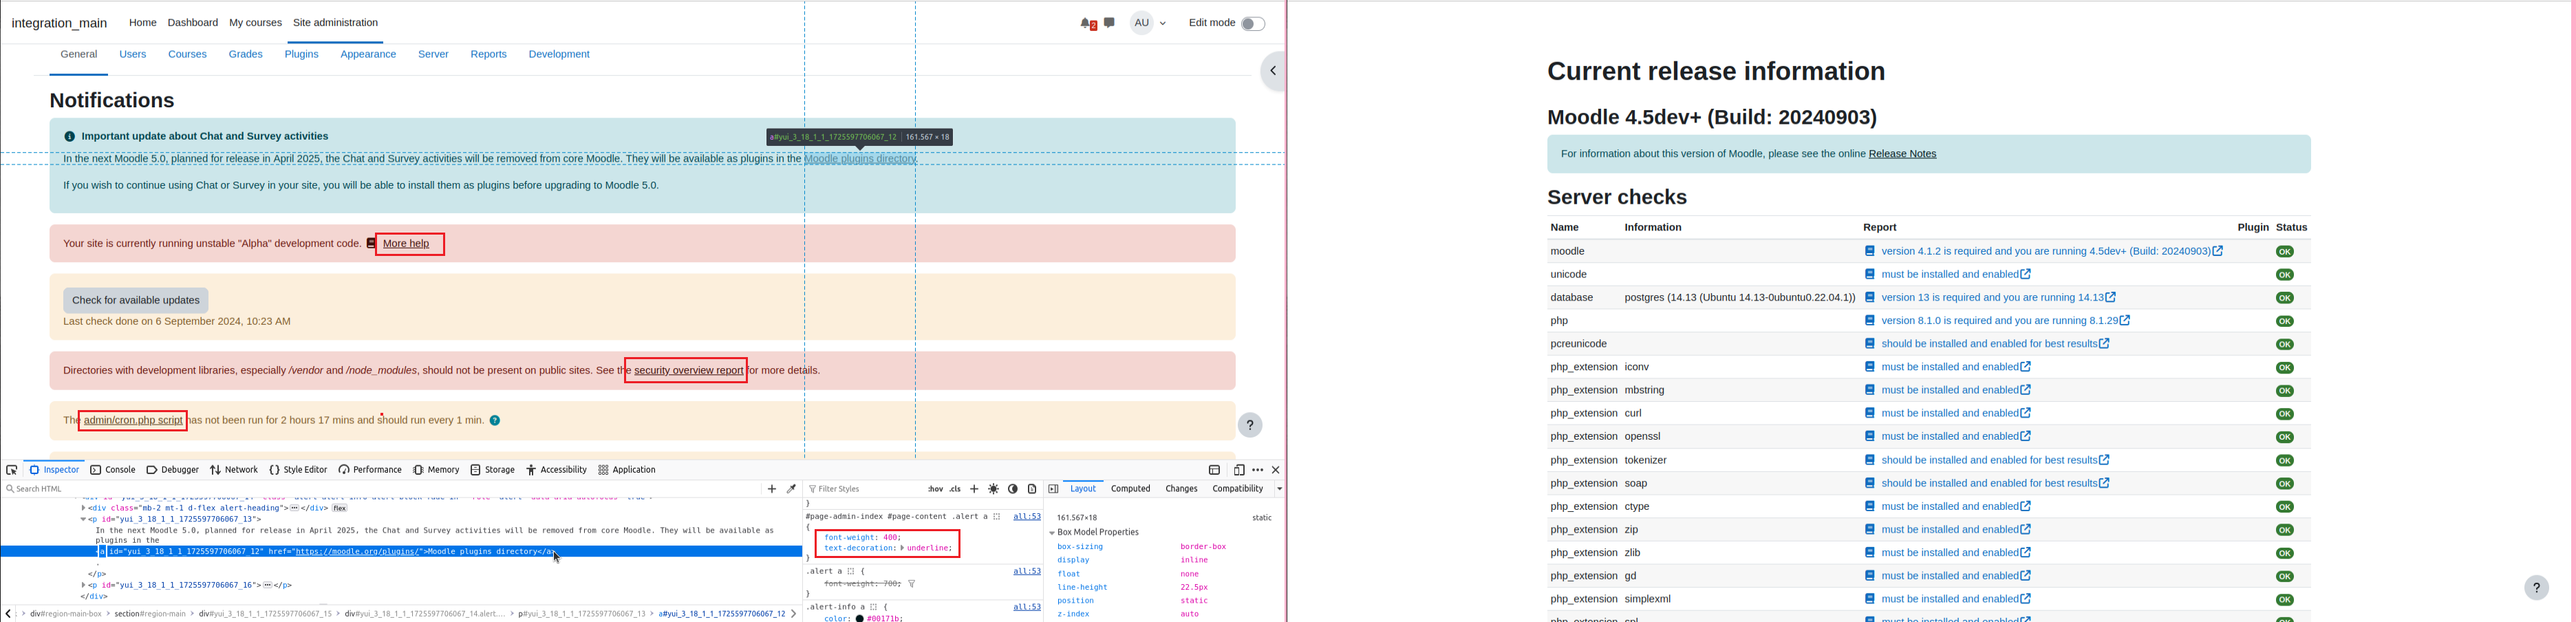
Task: Expand the text-decoration underline shorthand arrow
Action: (902, 549)
